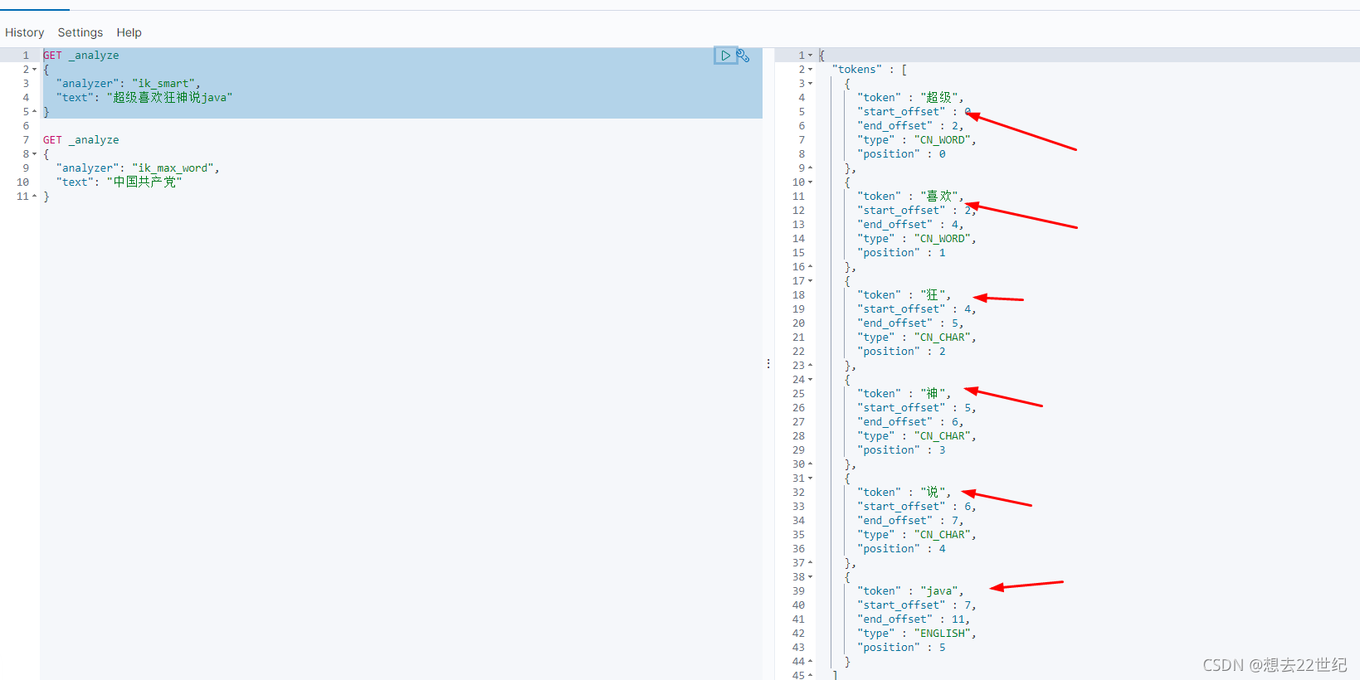Screen dimensions: 1360x680
Task: Place cursor on the ik_max_word analyzer line
Action: click(138, 168)
